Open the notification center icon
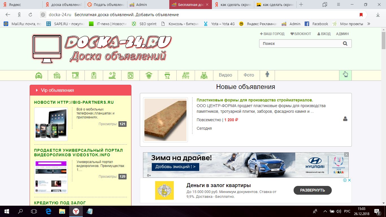The width and height of the screenshot is (386, 217). coord(377,211)
